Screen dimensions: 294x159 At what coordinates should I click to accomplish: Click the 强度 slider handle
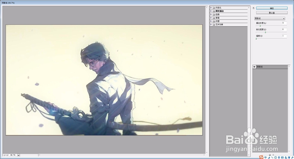256,39
